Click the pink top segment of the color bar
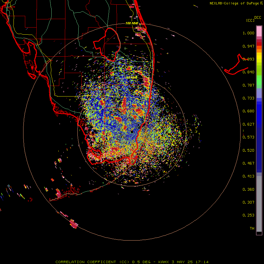This screenshot has width=264, height=264. (x=259, y=31)
